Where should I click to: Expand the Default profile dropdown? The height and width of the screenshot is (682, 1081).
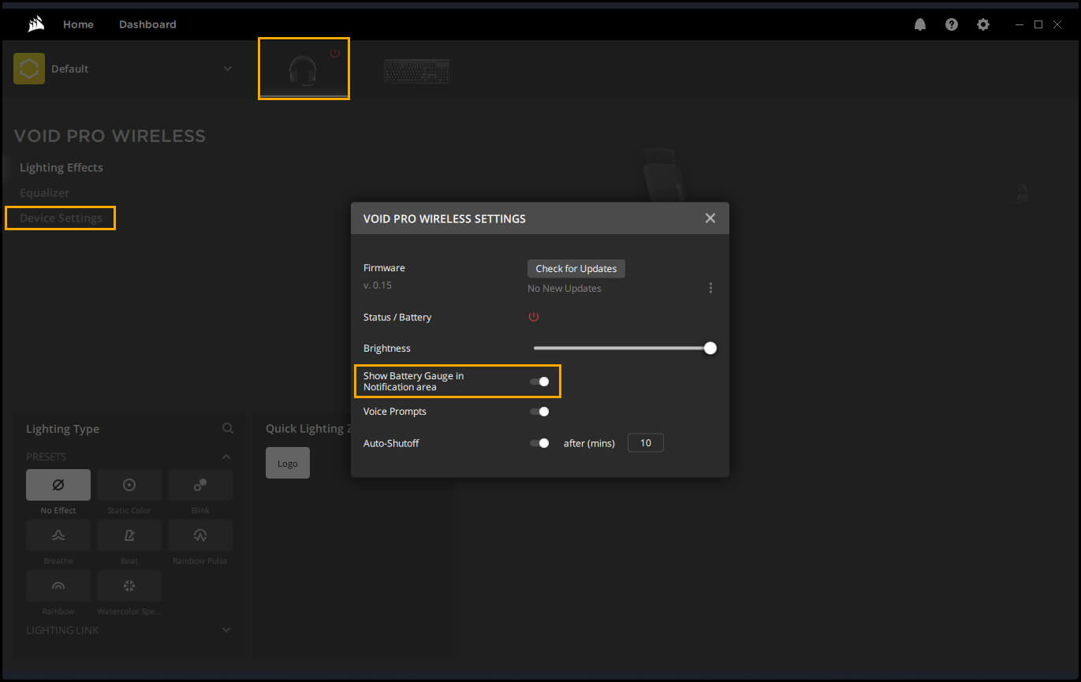(x=228, y=69)
